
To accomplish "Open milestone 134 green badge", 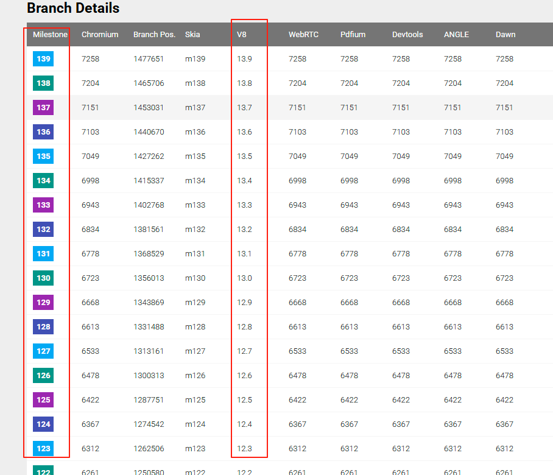I will 43,181.
